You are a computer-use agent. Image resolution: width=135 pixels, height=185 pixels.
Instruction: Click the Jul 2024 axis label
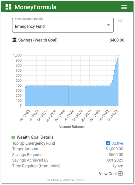point(69,115)
